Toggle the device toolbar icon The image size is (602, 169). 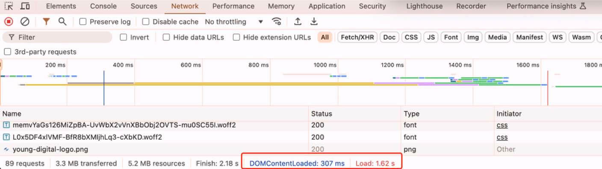point(25,6)
